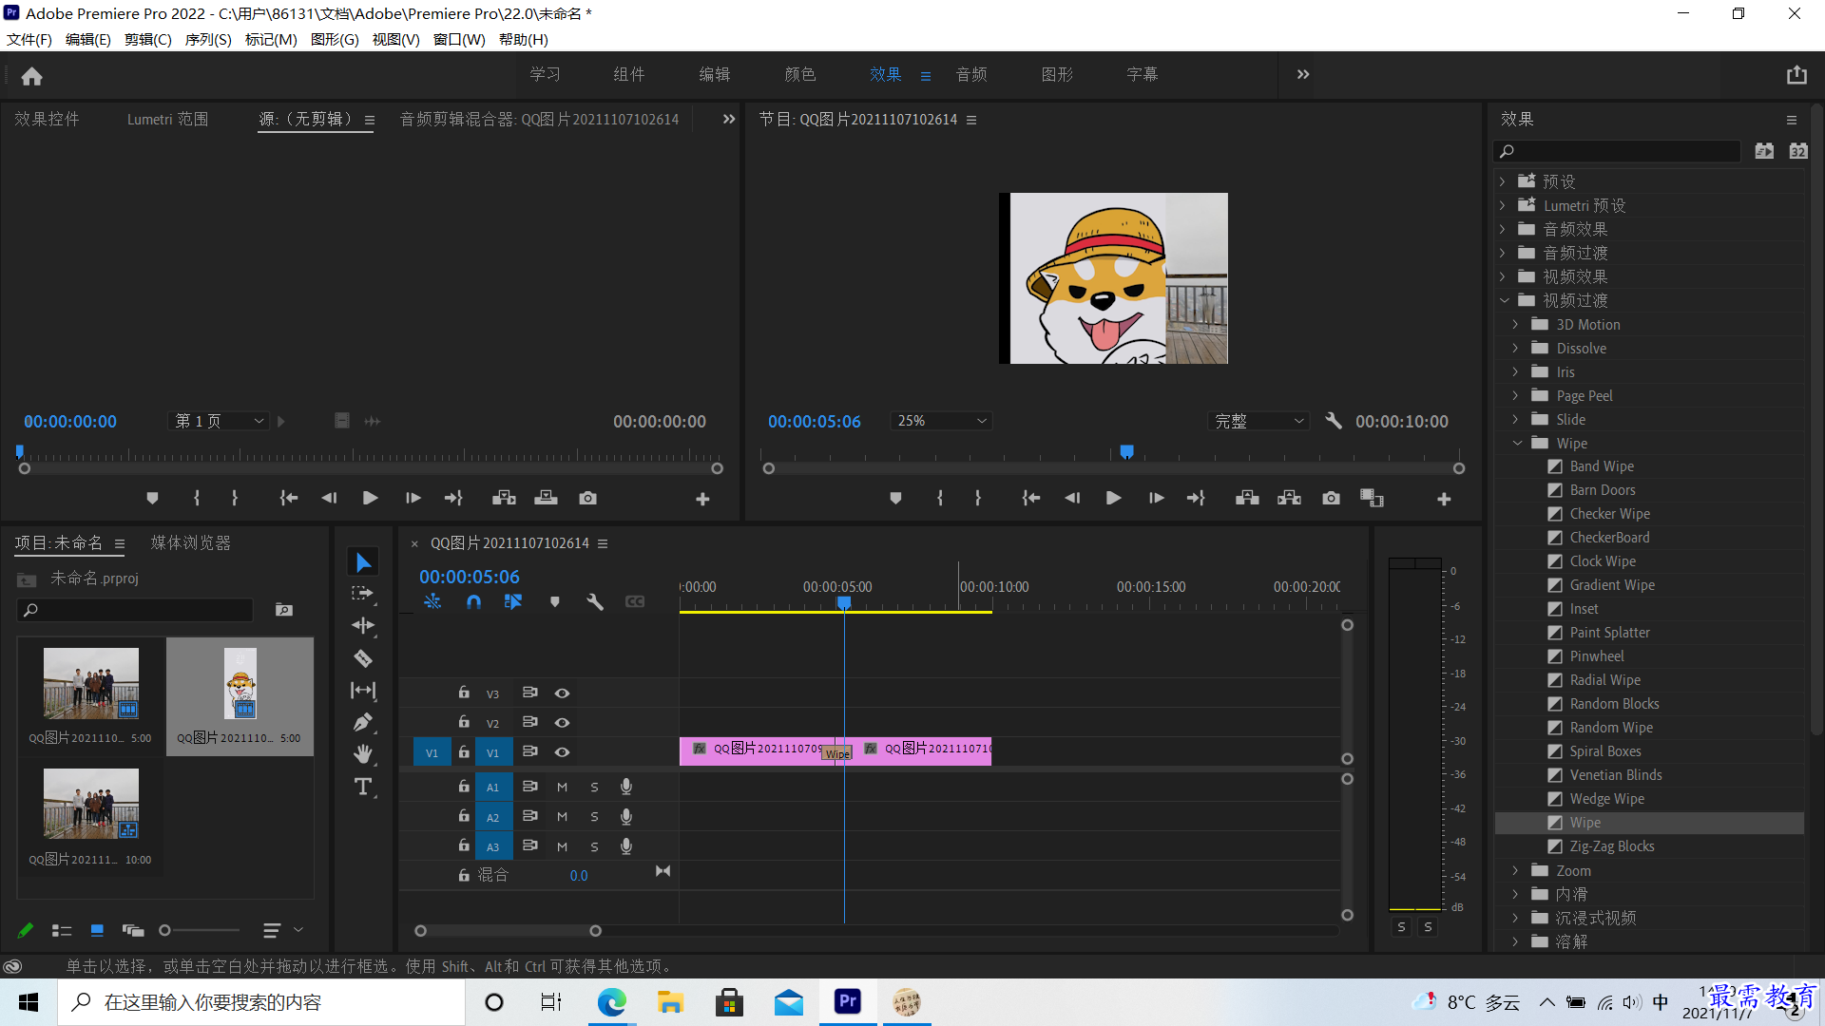Click the Home icon
The width and height of the screenshot is (1825, 1026).
pyautogui.click(x=31, y=76)
